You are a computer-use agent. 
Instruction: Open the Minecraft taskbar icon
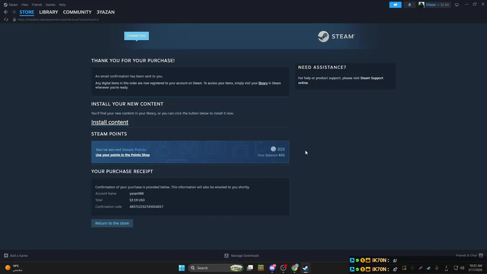click(x=261, y=268)
